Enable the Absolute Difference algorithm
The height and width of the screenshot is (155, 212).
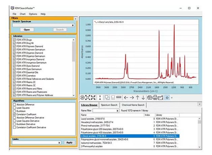coord(14,104)
